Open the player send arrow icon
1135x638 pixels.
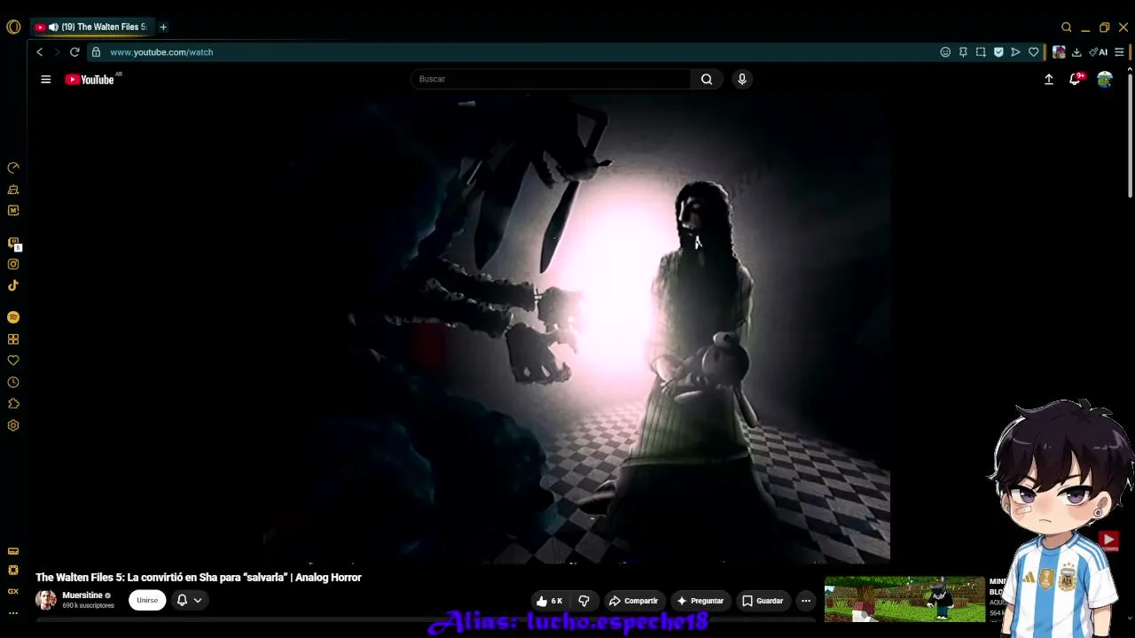tap(1016, 52)
